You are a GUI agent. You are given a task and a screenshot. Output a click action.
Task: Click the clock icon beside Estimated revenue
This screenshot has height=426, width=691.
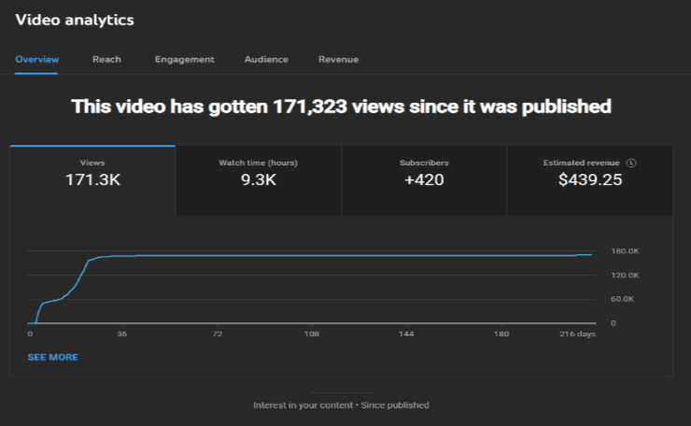[x=631, y=163]
